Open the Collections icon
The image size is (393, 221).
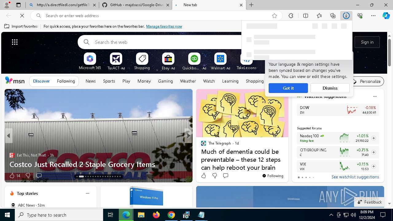click(333, 16)
